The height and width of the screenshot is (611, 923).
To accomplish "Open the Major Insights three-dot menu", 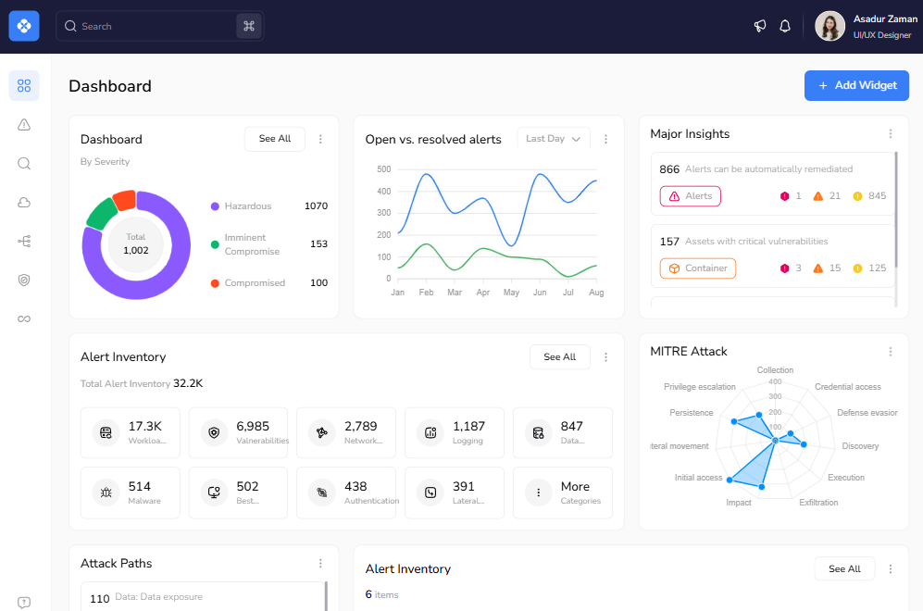I will pyautogui.click(x=891, y=134).
